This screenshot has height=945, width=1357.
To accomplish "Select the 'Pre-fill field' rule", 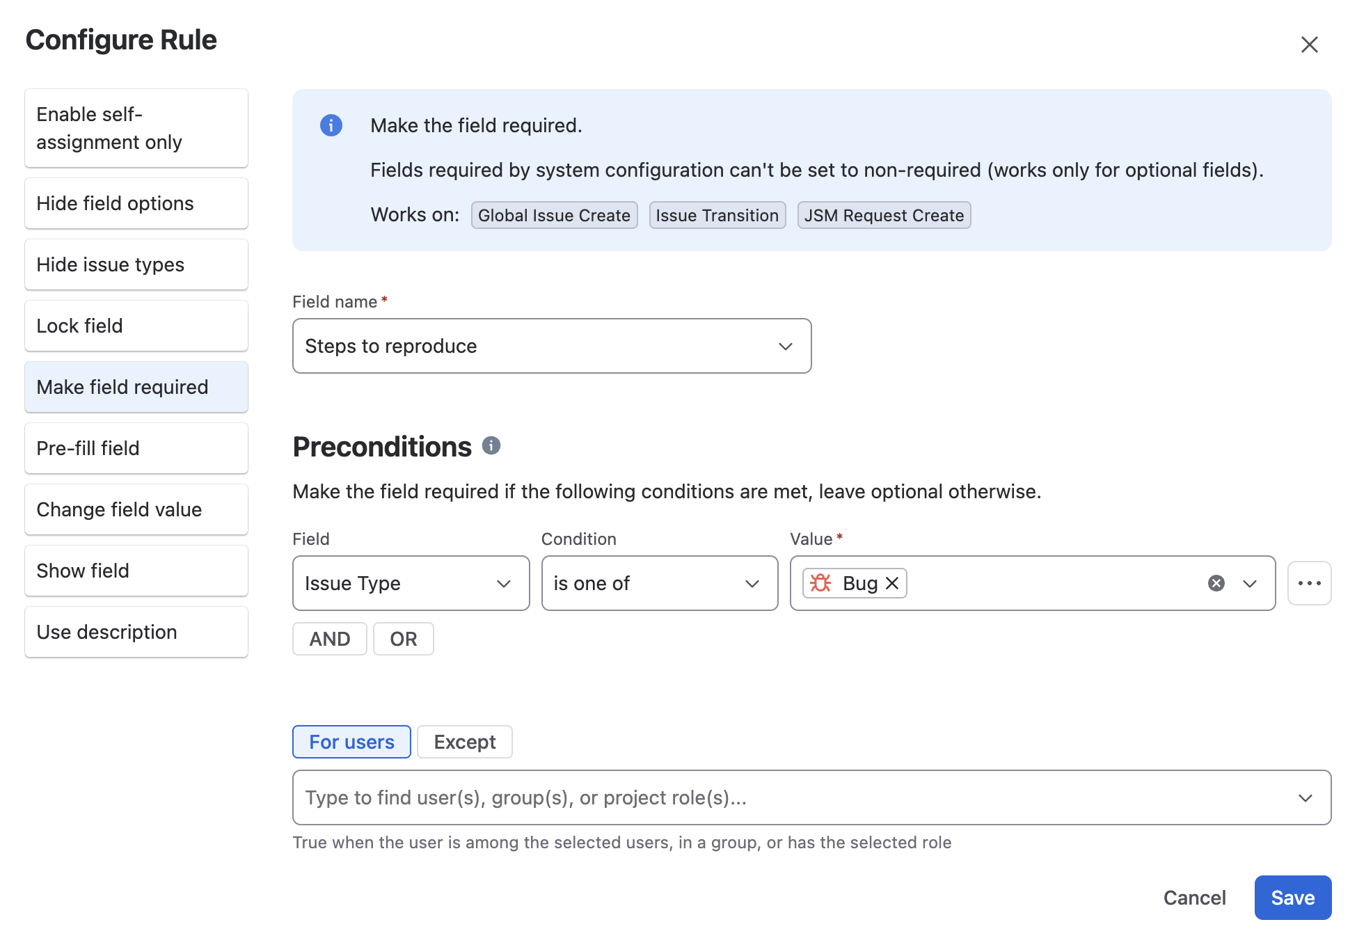I will coord(136,448).
